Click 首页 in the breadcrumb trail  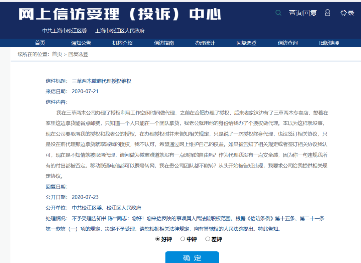tap(57, 54)
